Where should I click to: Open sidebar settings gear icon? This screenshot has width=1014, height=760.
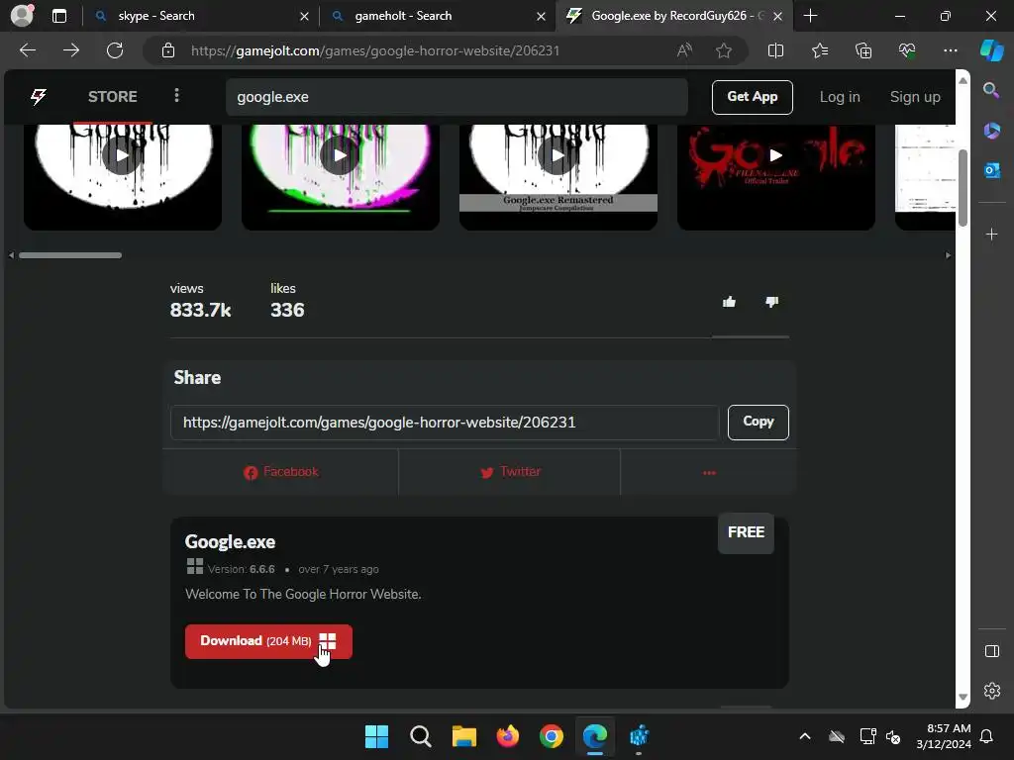click(991, 690)
